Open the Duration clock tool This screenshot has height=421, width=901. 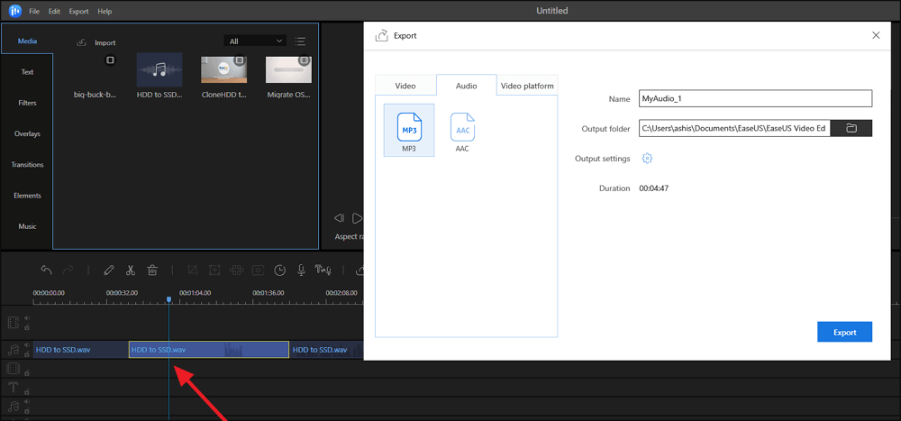point(280,270)
